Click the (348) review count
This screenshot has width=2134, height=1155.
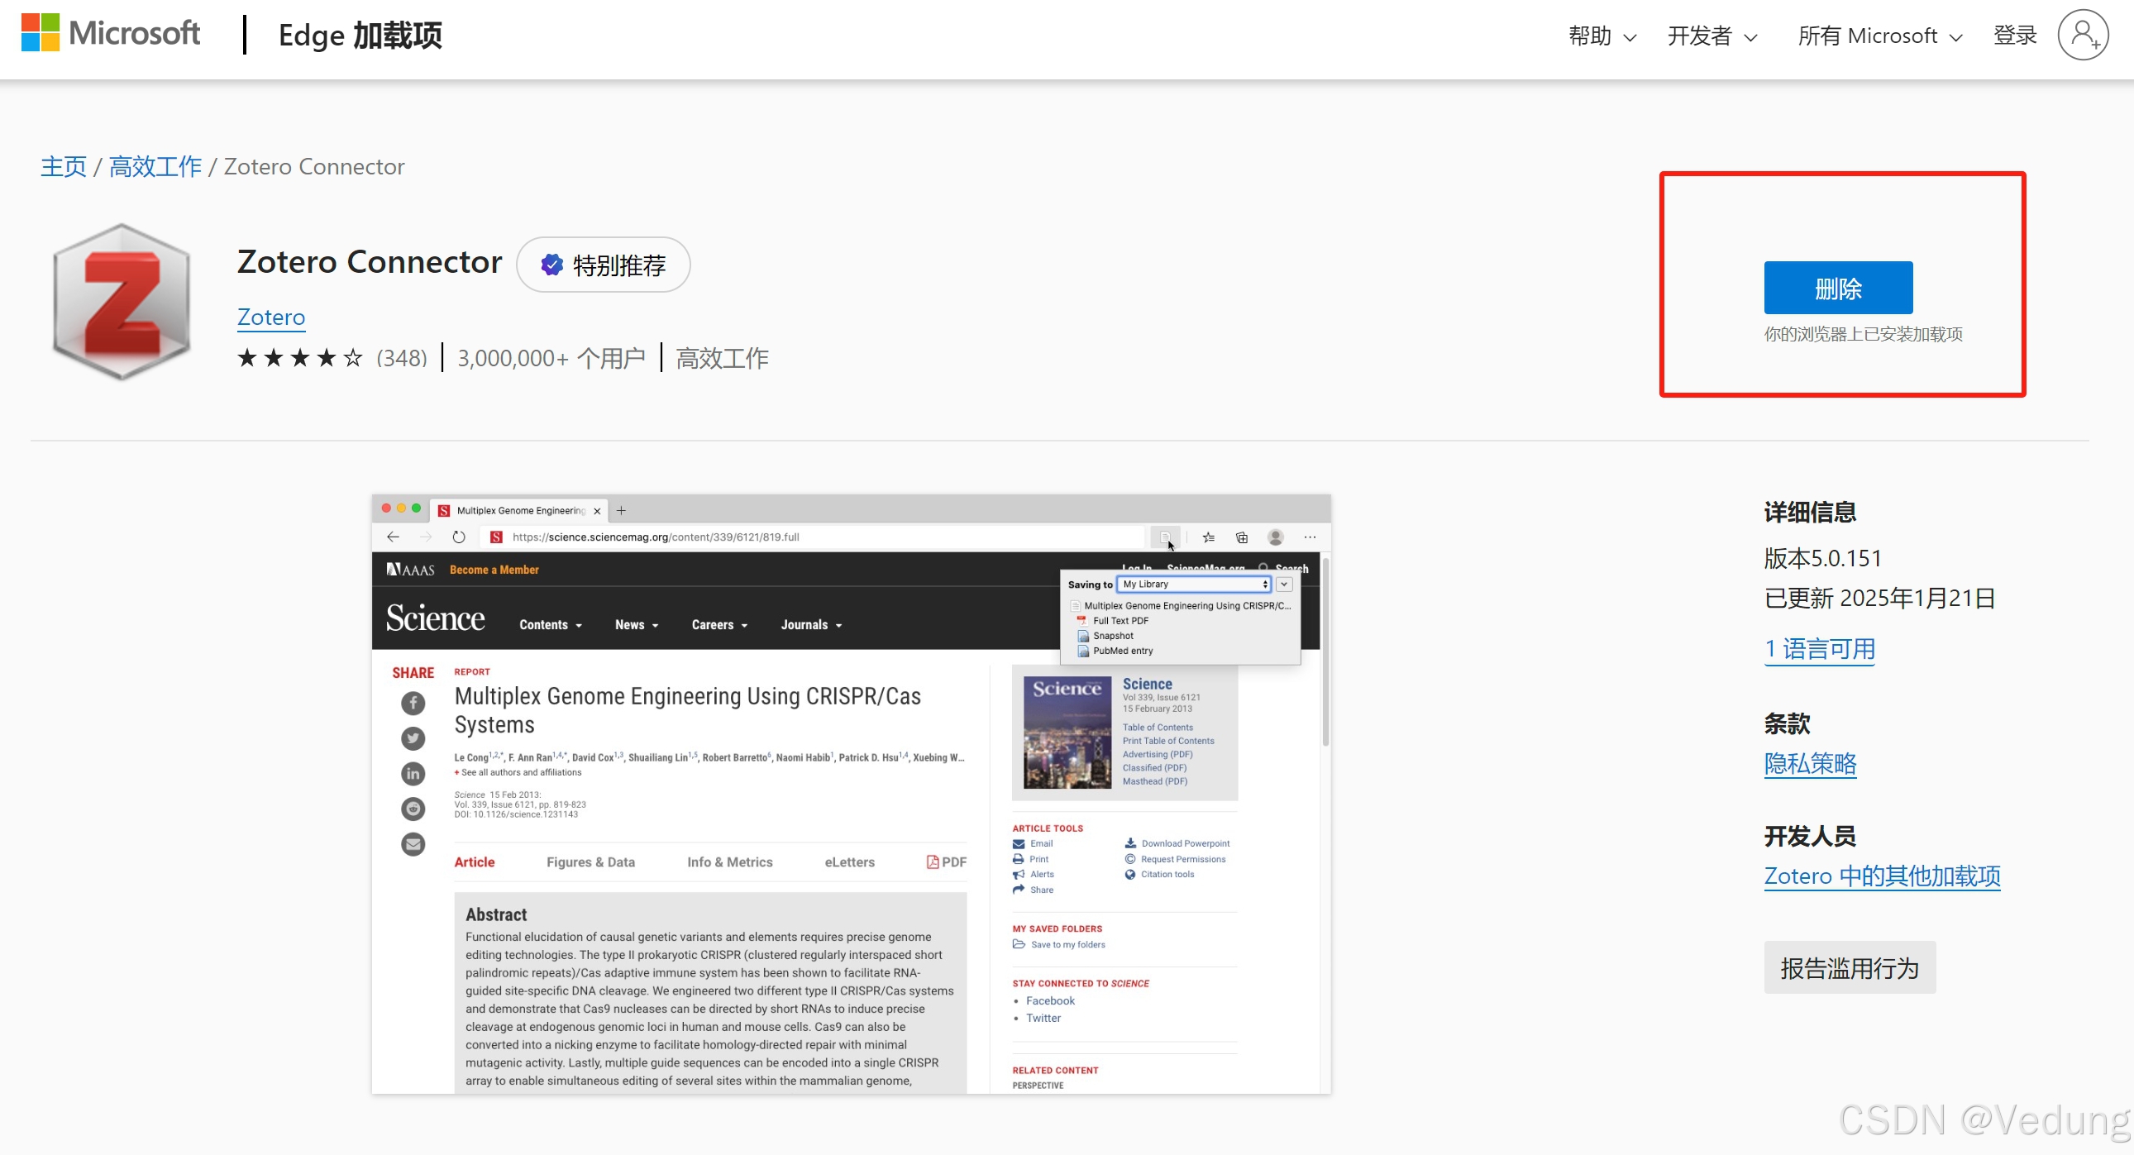click(402, 358)
